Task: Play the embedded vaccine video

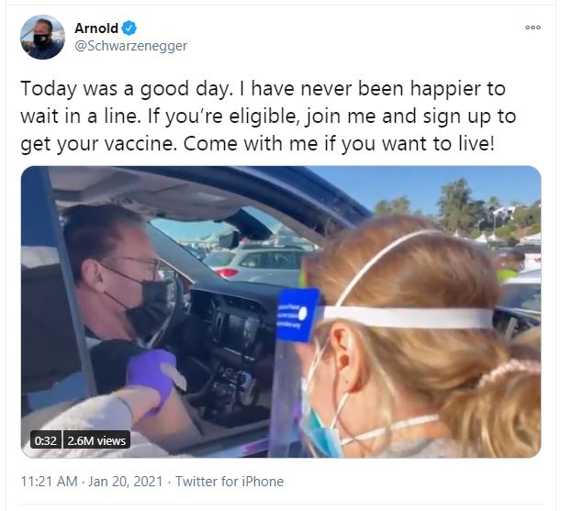Action: tap(281, 312)
